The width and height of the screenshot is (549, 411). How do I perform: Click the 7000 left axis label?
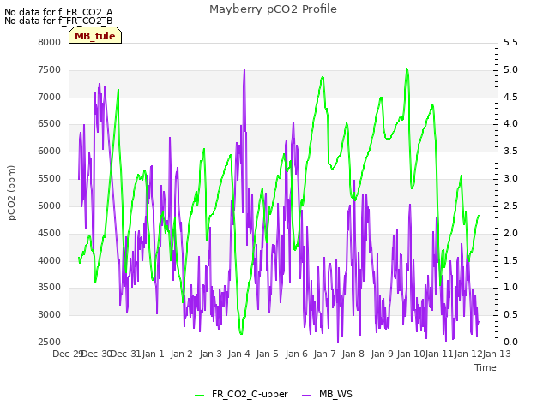[x=50, y=97]
